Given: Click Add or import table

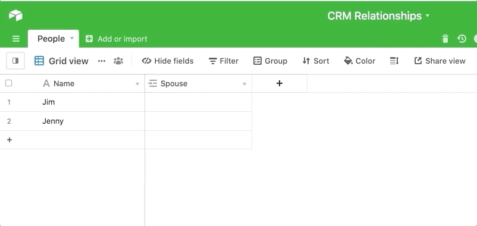Looking at the screenshot, I should (x=116, y=39).
